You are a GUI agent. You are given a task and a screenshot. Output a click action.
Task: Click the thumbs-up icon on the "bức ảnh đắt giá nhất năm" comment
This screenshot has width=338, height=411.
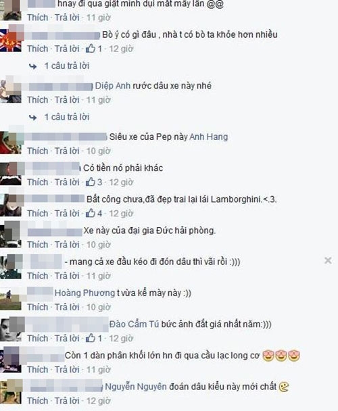point(91,338)
